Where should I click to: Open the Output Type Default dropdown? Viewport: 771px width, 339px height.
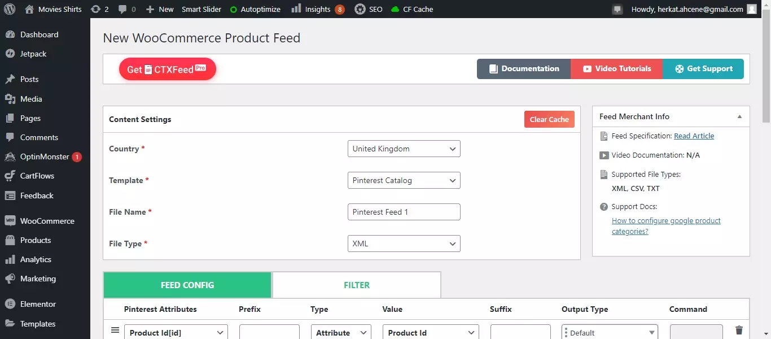coord(610,332)
